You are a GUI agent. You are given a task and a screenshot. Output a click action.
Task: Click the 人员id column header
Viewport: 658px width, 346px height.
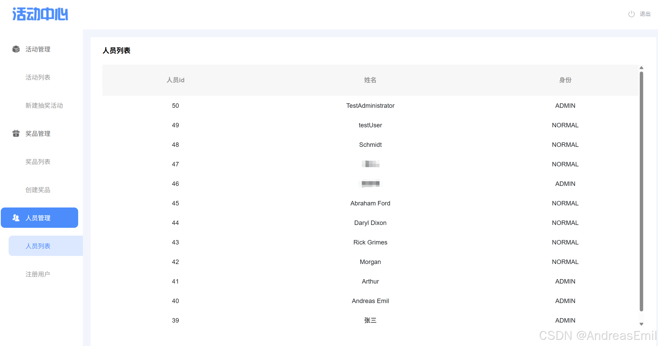[x=175, y=80]
